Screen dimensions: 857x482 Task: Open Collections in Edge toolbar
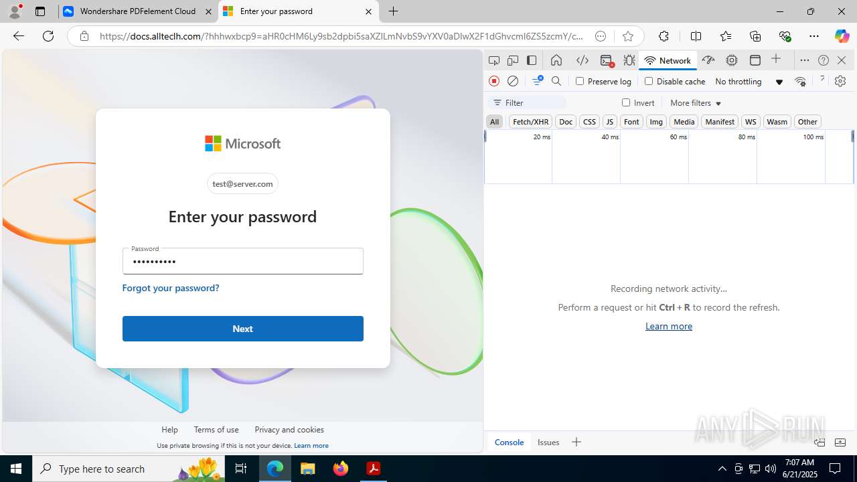coord(755,36)
